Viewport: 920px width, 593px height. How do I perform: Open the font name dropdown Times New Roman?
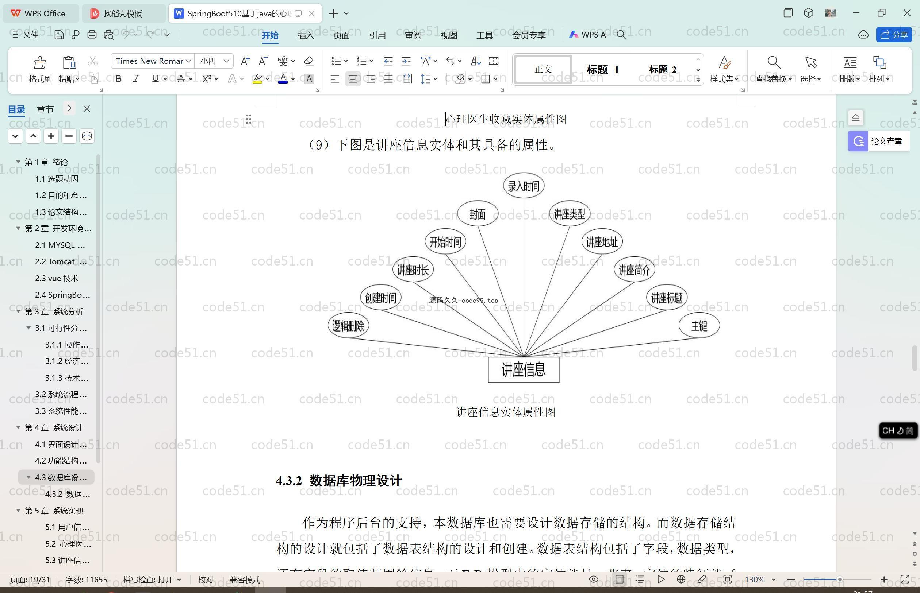(x=188, y=61)
